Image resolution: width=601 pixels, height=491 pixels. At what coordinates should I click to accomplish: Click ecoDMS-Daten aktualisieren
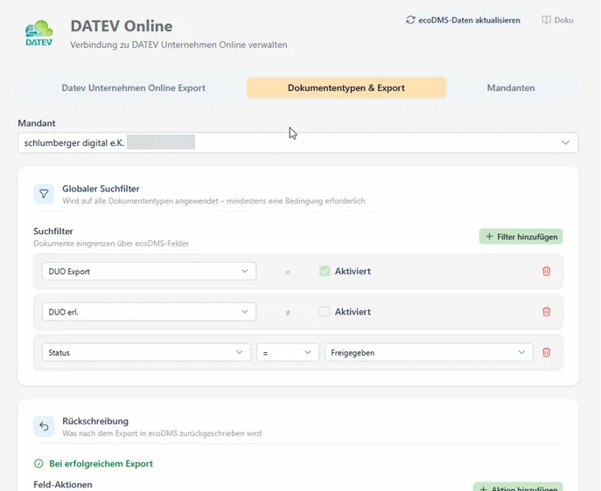coord(463,20)
